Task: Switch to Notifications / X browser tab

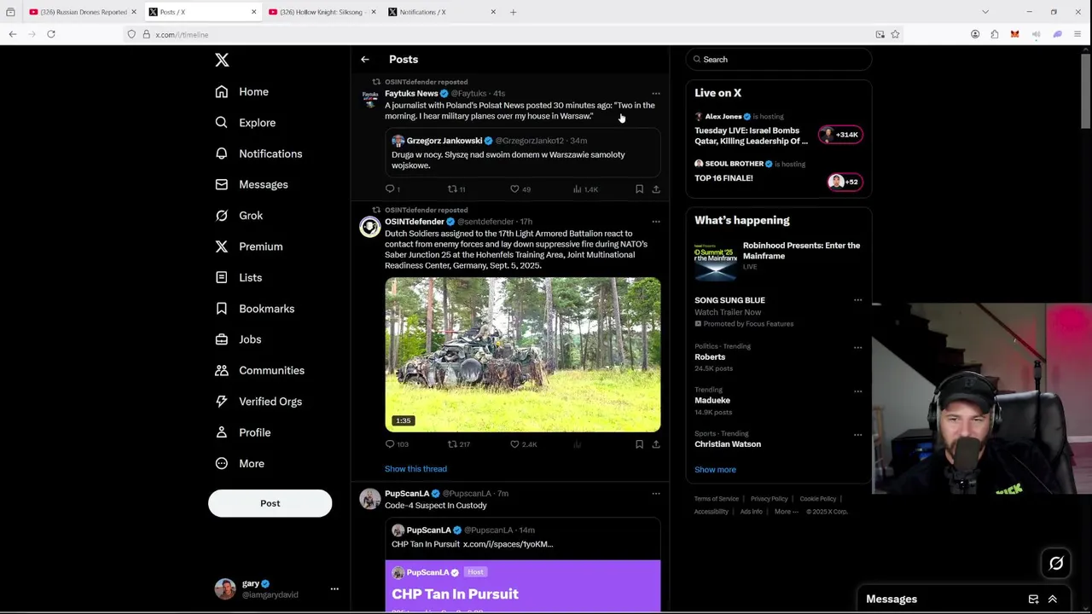Action: [x=442, y=12]
